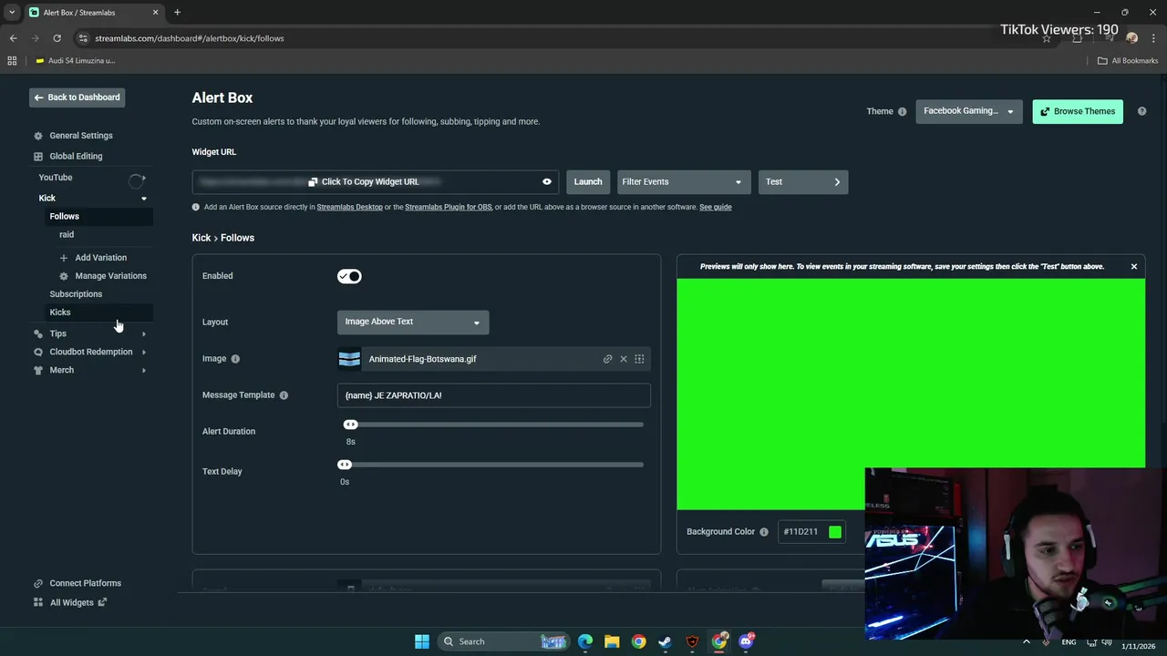Screen dimensions: 1167x656
Task: Open Kicks alert settings
Action: tap(60, 313)
